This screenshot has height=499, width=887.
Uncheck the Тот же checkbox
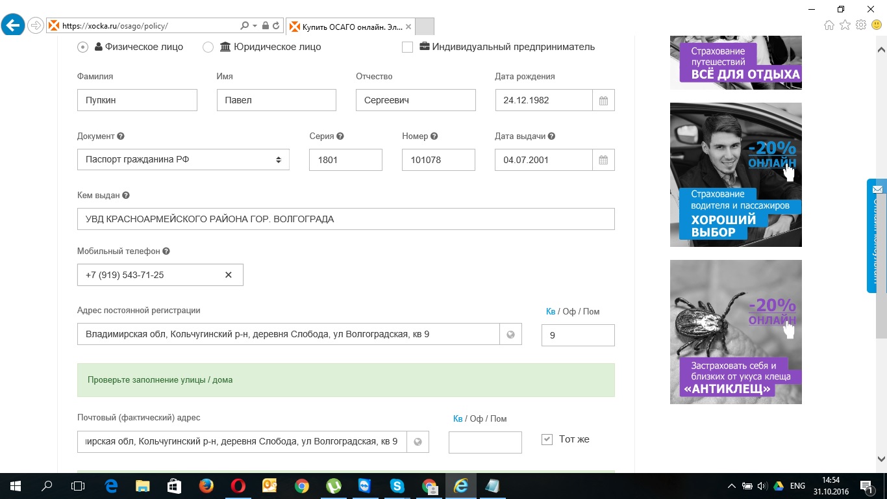tap(547, 440)
